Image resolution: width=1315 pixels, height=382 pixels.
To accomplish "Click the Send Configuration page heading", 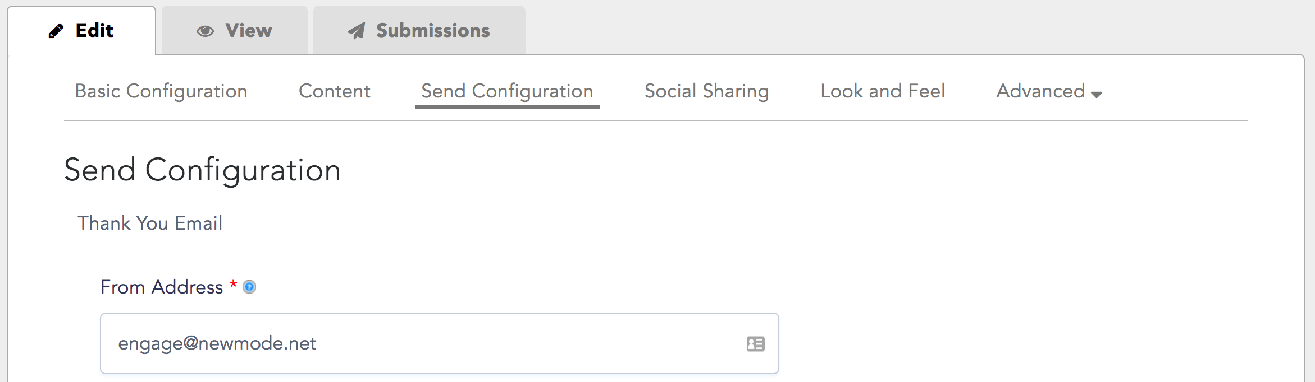I will pos(202,170).
